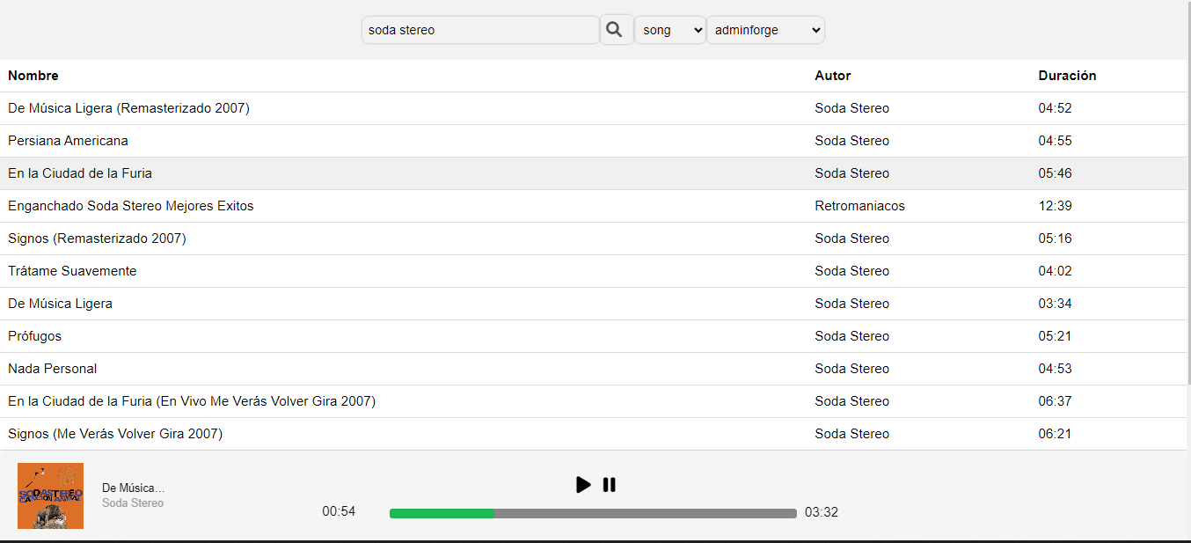1191x543 pixels.
Task: Click 'Soda Stereo' author in Persiana Americana row
Action: point(851,141)
